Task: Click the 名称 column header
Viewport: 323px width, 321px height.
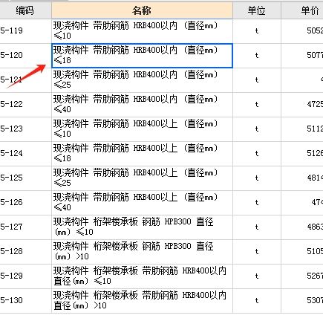Action: (142, 10)
